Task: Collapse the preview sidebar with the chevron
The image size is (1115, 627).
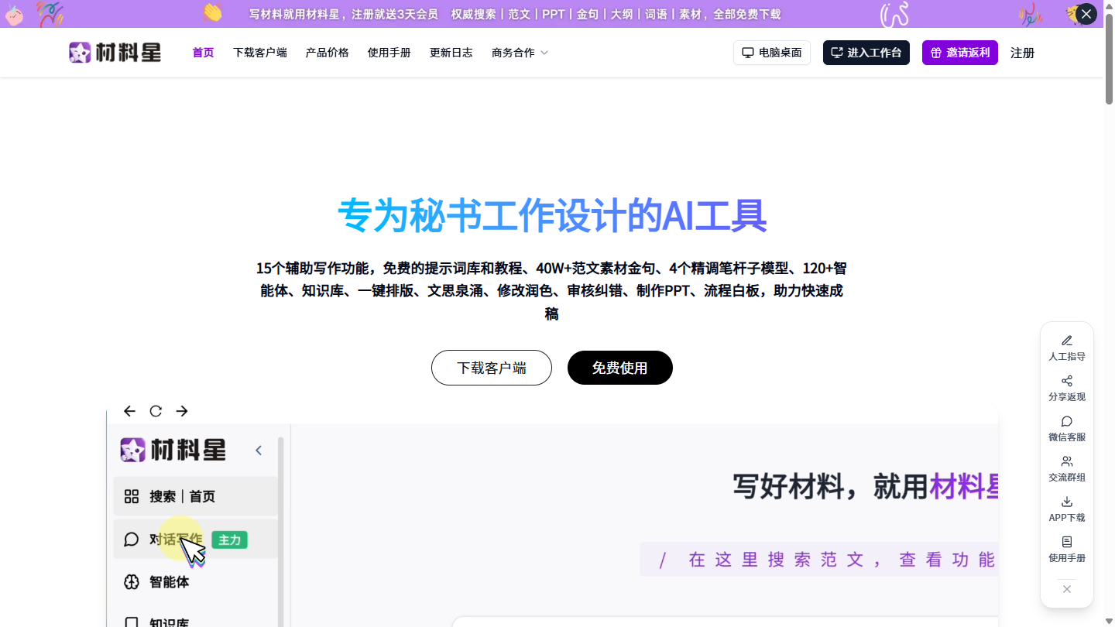Action: click(x=259, y=451)
